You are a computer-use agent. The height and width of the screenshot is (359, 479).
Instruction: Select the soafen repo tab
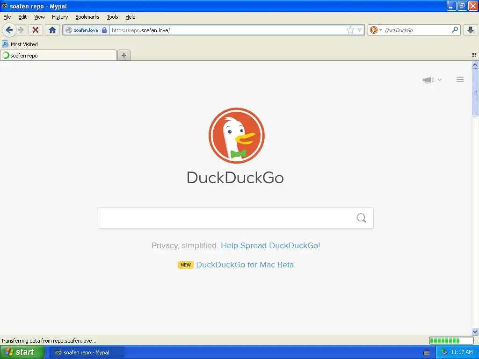tap(58, 55)
